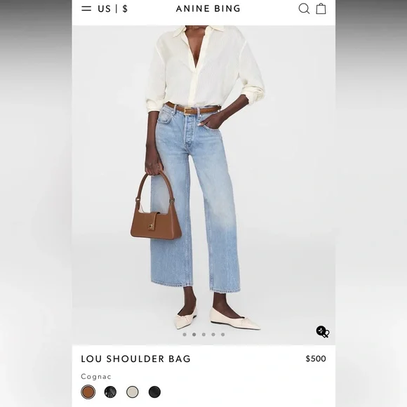The height and width of the screenshot is (407, 407).
Task: Open the search magnifier icon
Action: tap(304, 8)
